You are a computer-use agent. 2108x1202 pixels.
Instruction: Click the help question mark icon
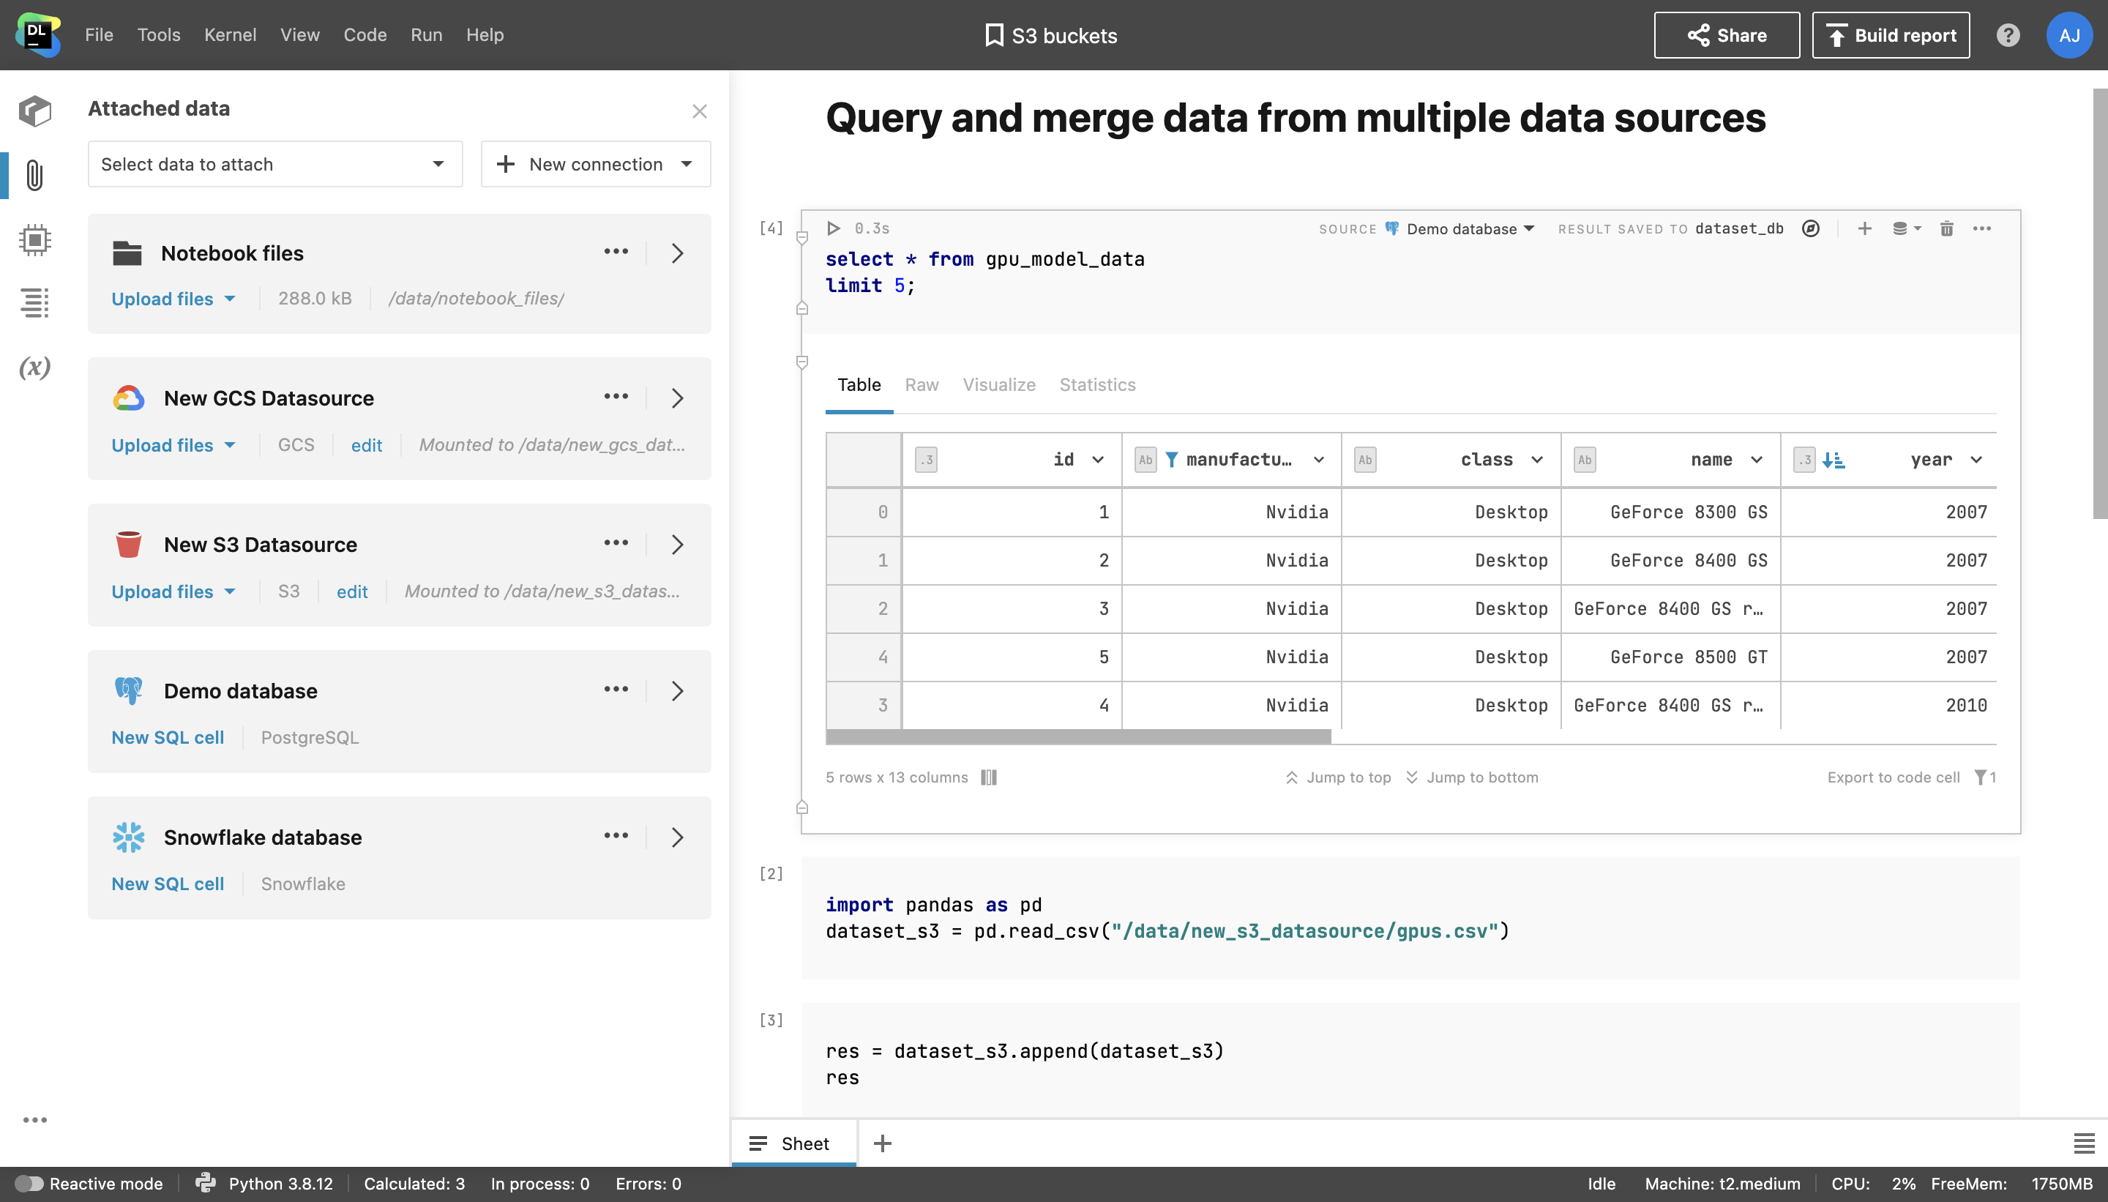pyautogui.click(x=2007, y=35)
